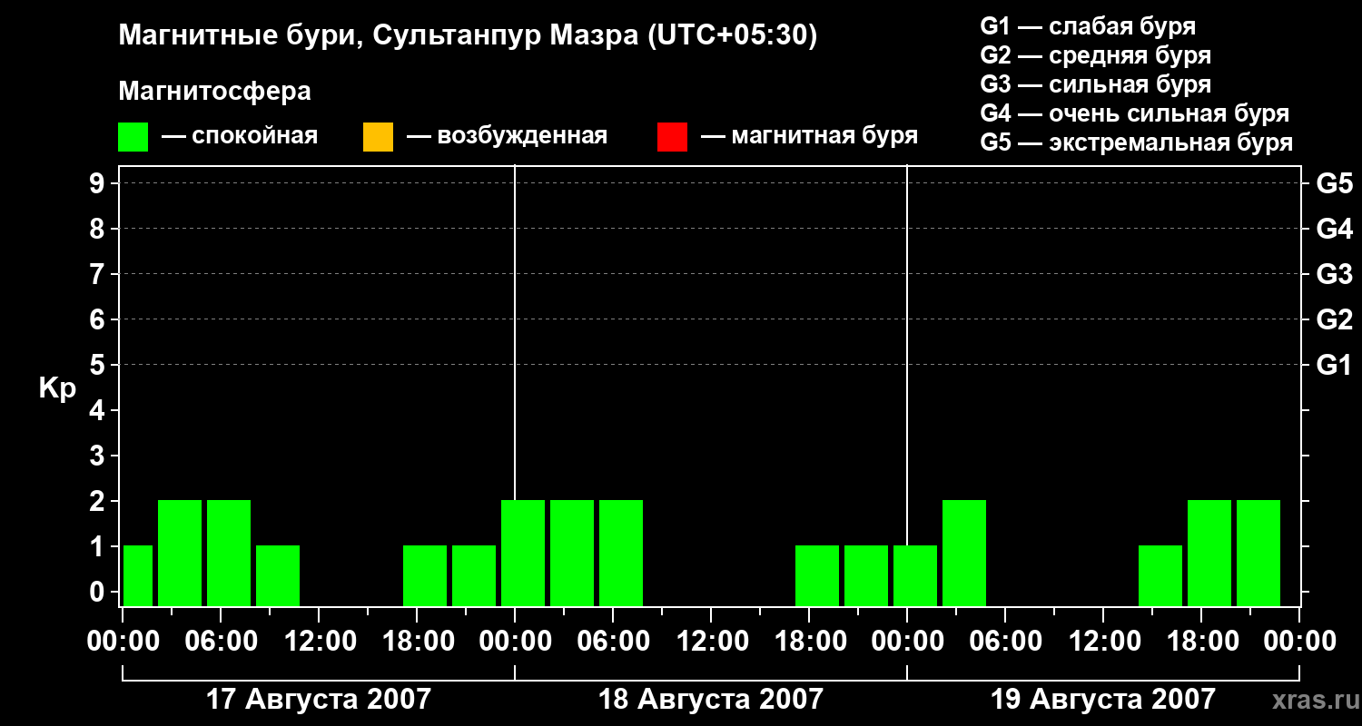Viewport: 1362px width, 726px height.
Task: Click 'G2 — средняя буря' legend line
Action: coord(1095,55)
